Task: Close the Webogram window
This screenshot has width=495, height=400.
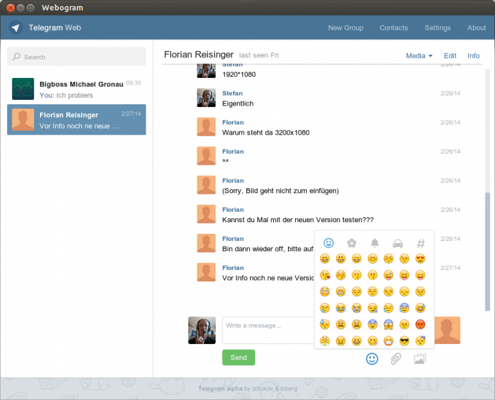Action: pos(11,8)
